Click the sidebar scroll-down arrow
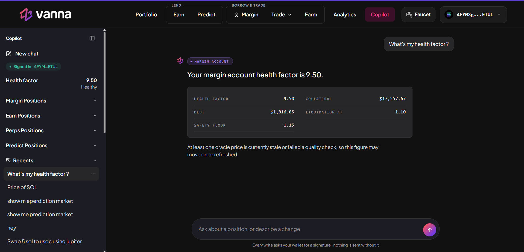 104,251
